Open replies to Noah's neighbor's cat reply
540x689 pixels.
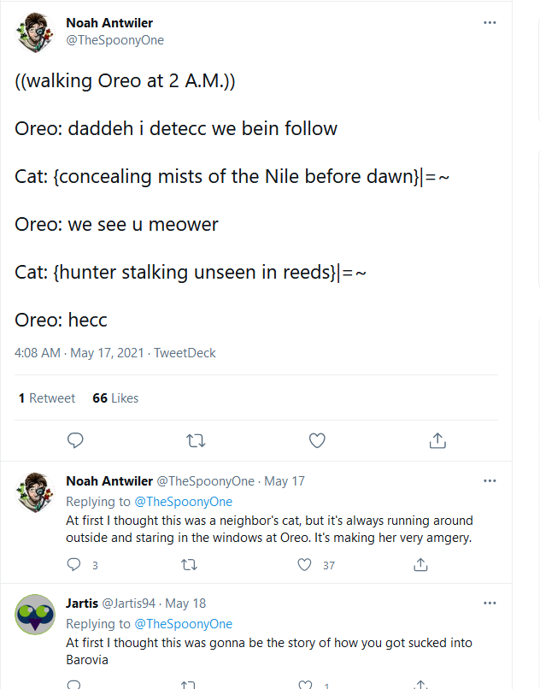pyautogui.click(x=74, y=565)
